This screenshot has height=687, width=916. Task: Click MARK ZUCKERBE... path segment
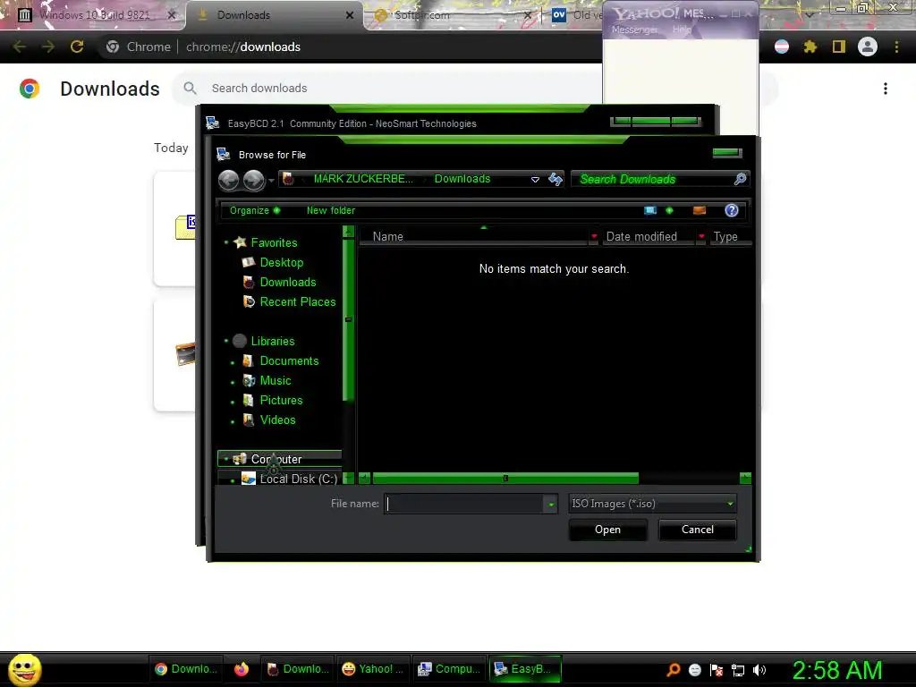pos(363,179)
